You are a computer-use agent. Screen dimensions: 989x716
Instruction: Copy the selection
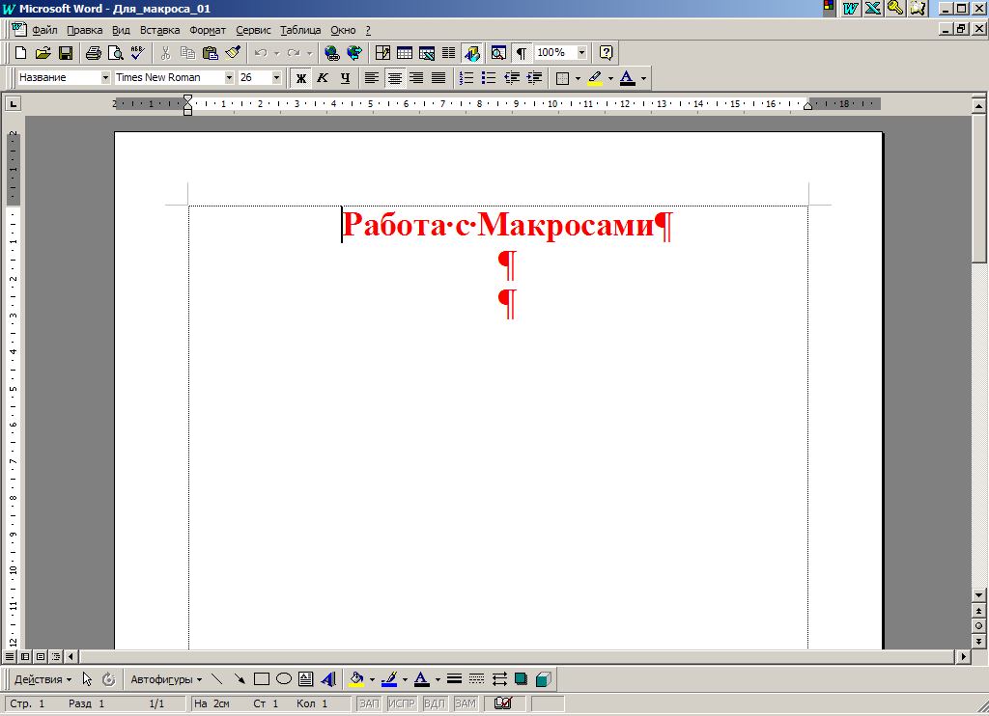click(187, 53)
